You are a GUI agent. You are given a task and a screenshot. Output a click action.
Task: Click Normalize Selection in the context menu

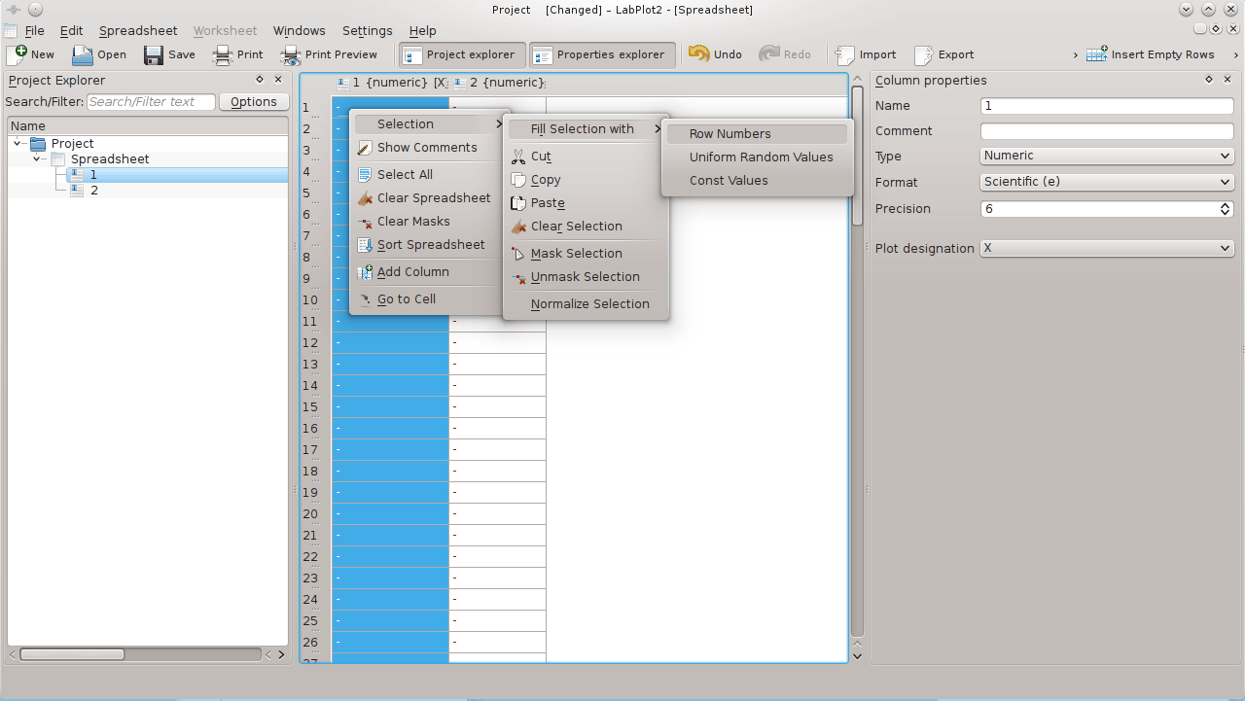pos(589,304)
